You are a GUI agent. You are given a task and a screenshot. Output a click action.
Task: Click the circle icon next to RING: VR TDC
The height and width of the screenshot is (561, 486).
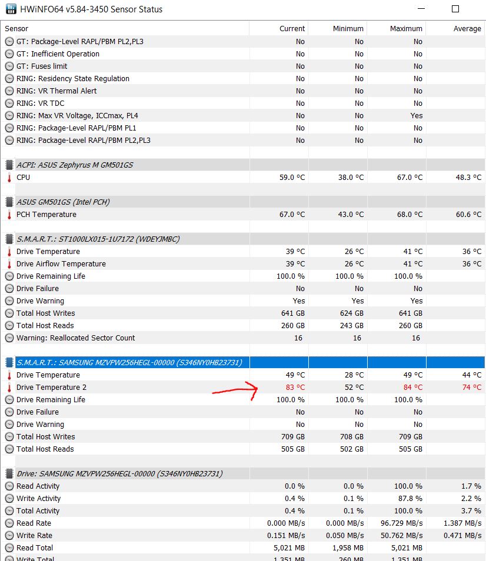pos(9,103)
